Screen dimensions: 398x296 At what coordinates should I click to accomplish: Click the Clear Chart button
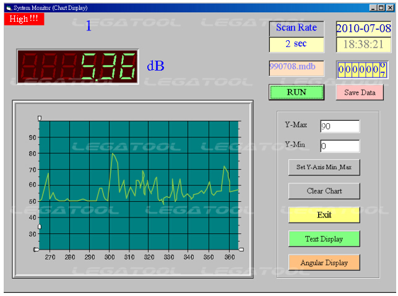point(324,191)
